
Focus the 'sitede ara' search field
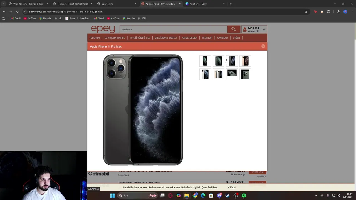click(x=173, y=29)
